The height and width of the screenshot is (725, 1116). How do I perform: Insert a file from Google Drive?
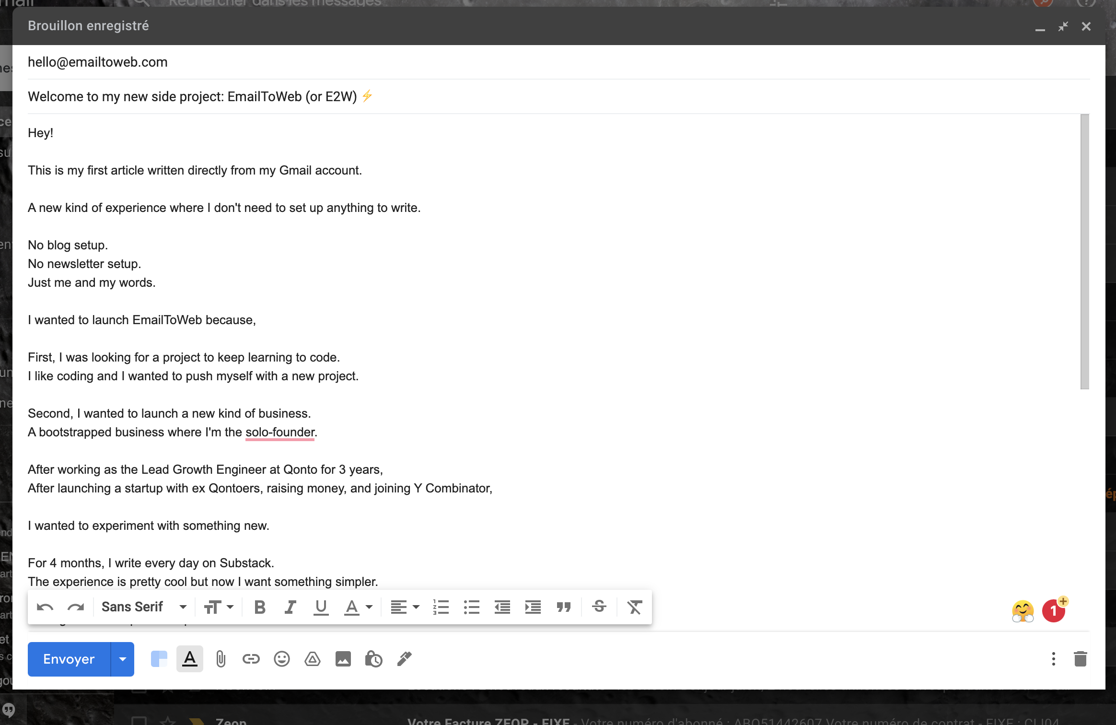(312, 659)
